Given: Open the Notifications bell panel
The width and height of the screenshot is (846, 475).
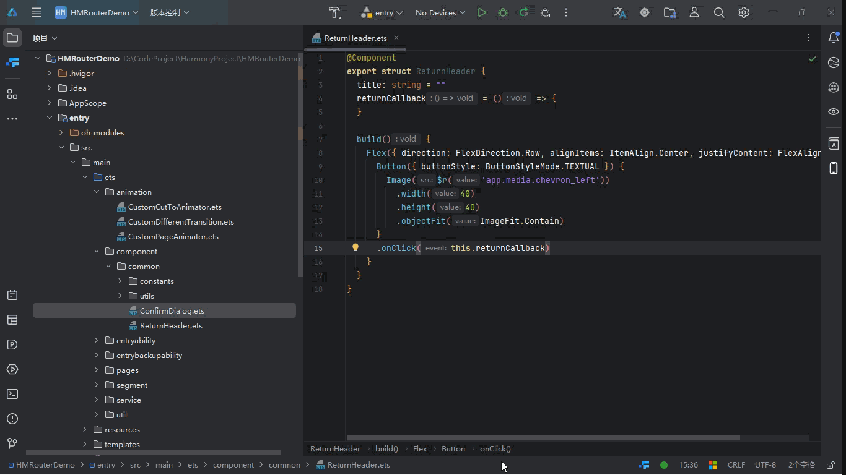Looking at the screenshot, I should coord(834,38).
